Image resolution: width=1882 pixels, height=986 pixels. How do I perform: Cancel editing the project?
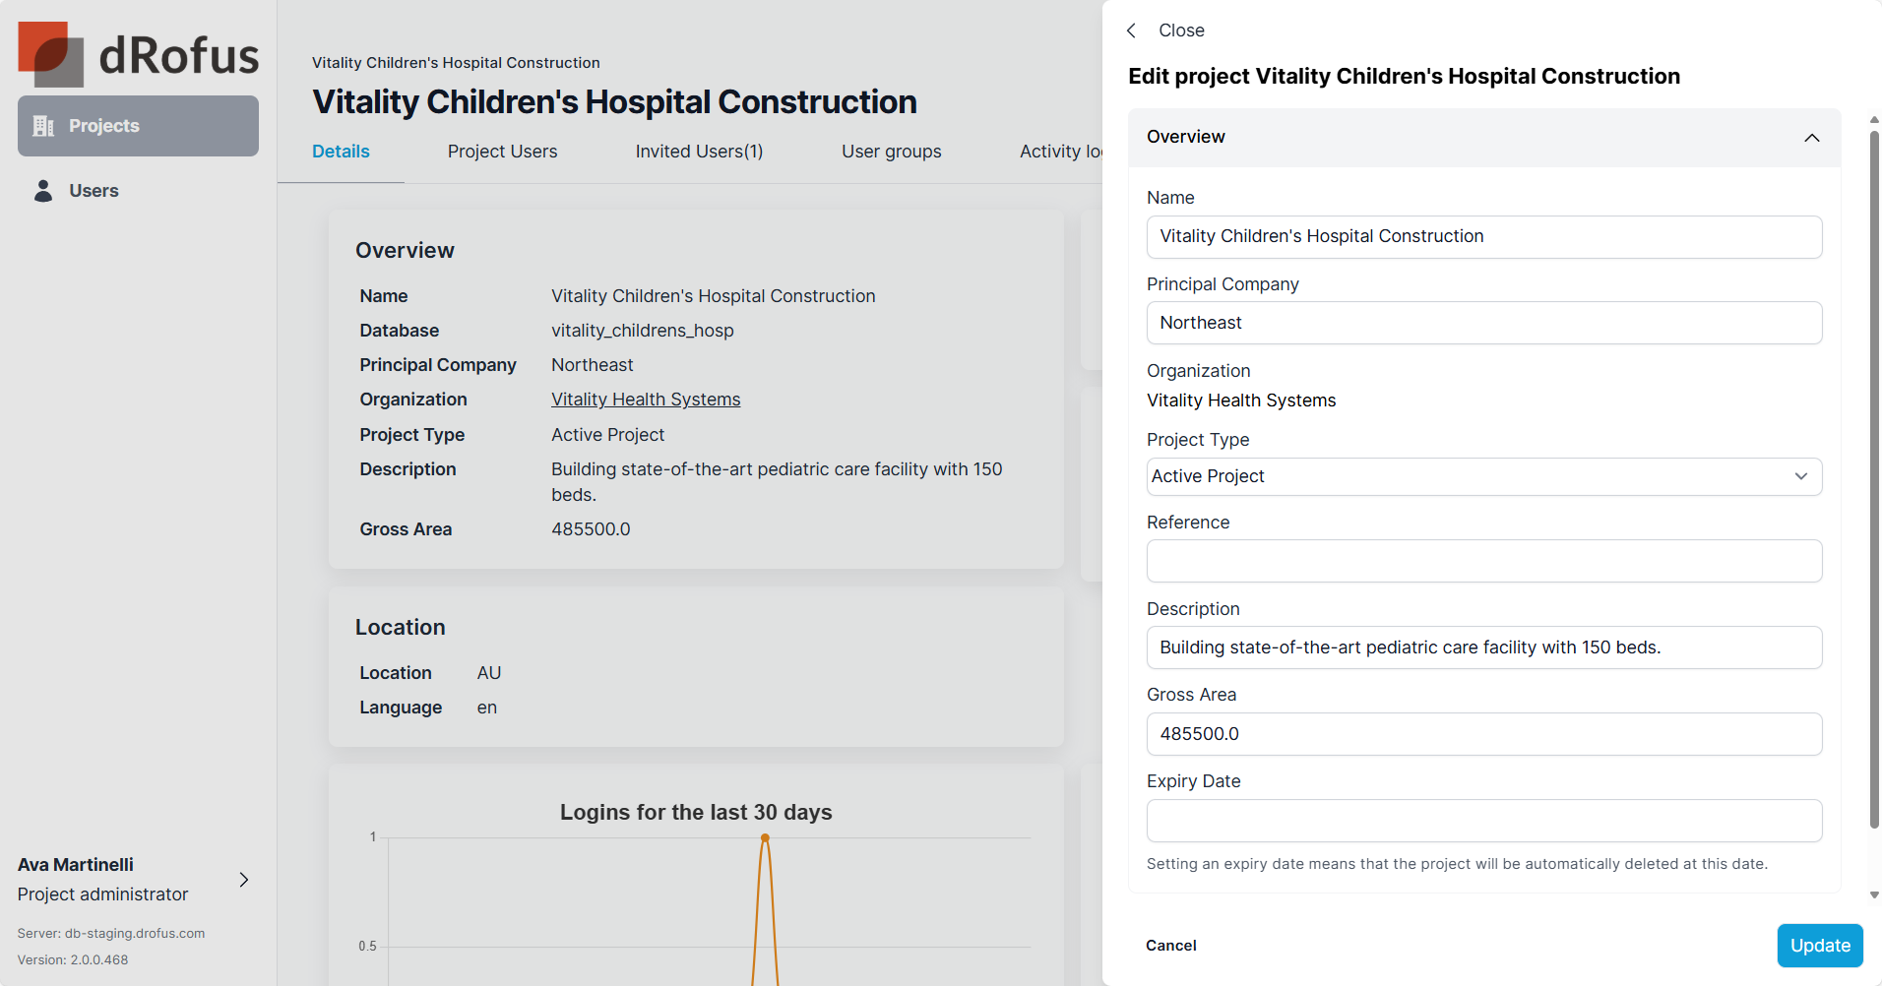(1170, 946)
